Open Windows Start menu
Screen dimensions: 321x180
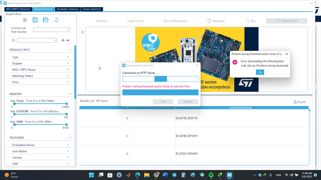click(x=92, y=175)
